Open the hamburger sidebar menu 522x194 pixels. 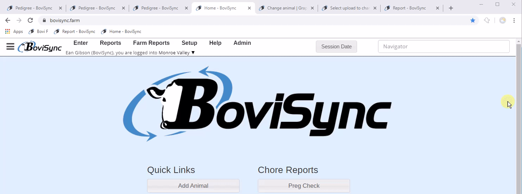click(10, 47)
